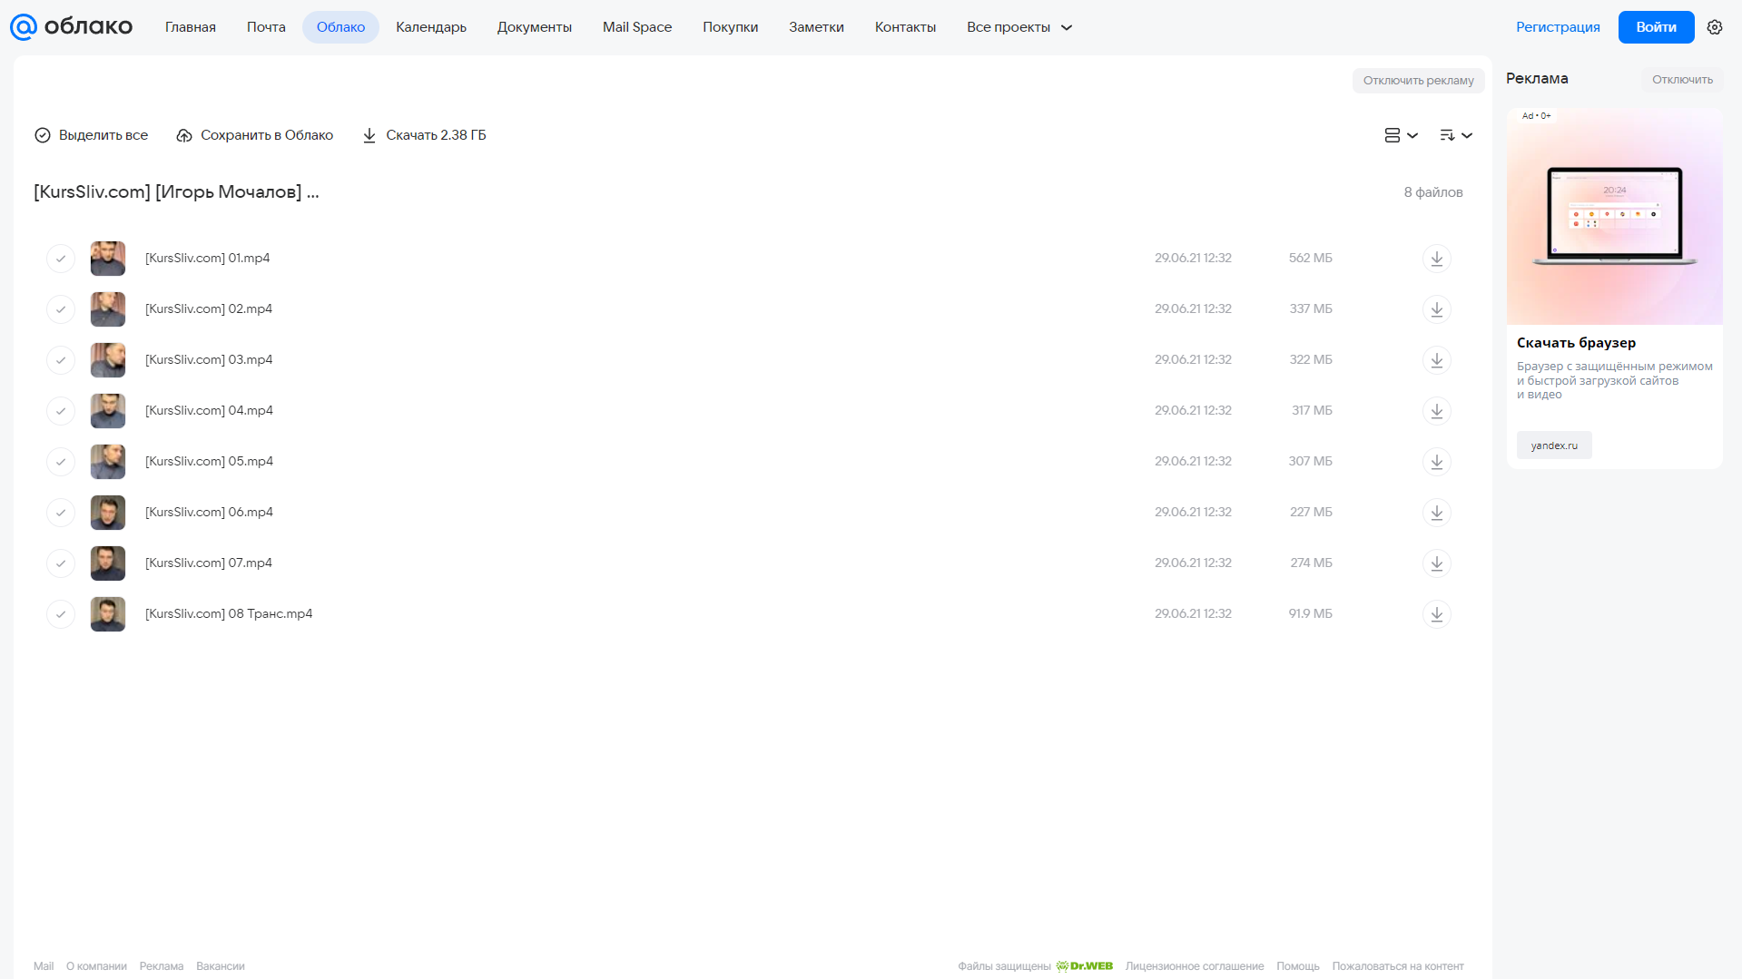Open the view mode dropdown
Viewport: 1742px width, 979px height.
1401,135
